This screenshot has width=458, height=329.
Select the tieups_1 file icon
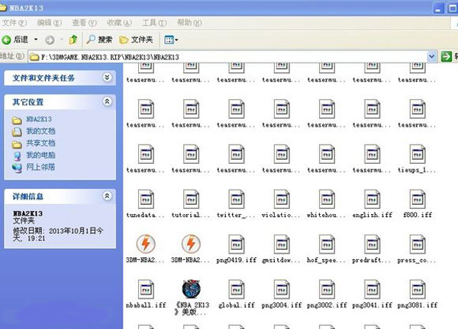418,154
